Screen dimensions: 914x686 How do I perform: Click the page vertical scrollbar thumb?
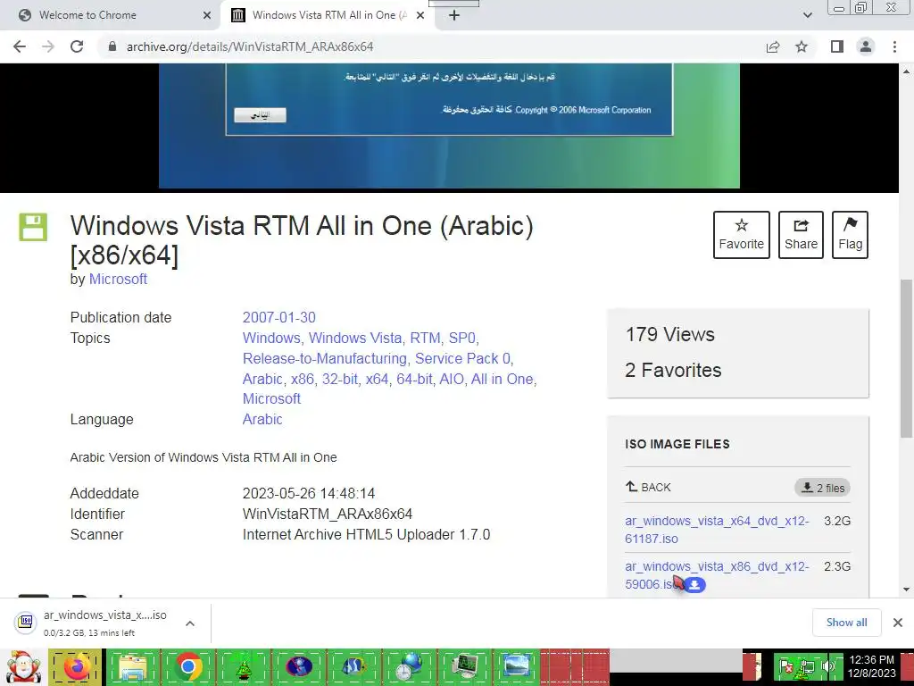tap(907, 358)
